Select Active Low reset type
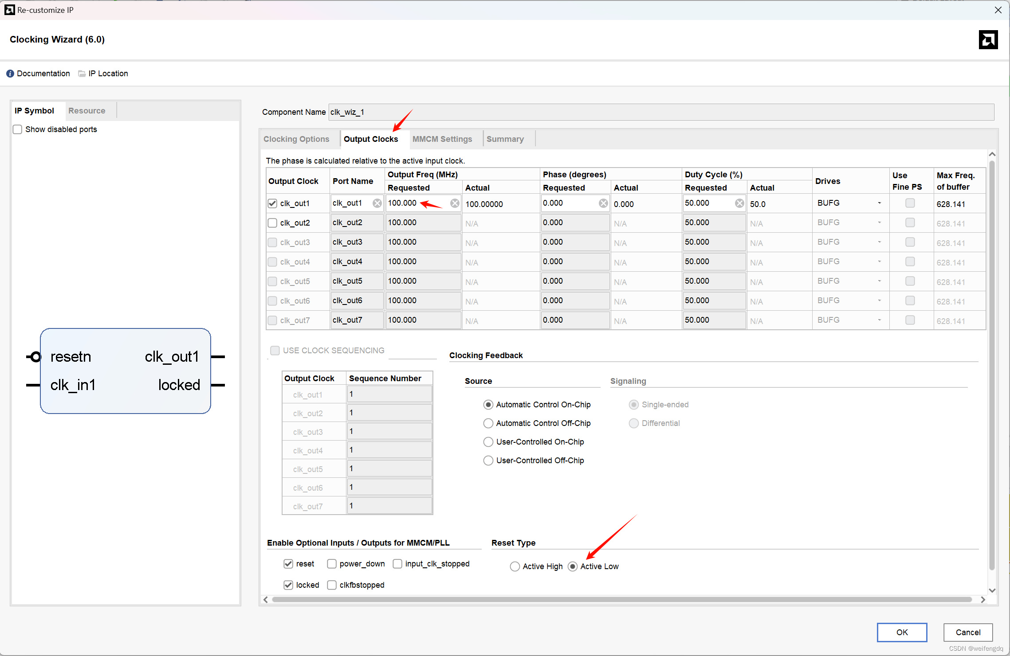 coord(573,566)
